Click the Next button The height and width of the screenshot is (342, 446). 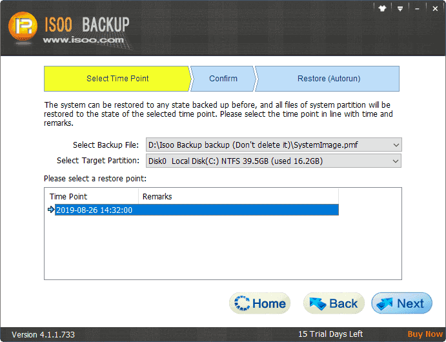tap(401, 303)
